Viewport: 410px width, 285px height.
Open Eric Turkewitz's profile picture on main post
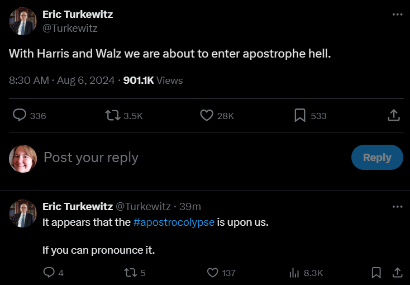23,21
